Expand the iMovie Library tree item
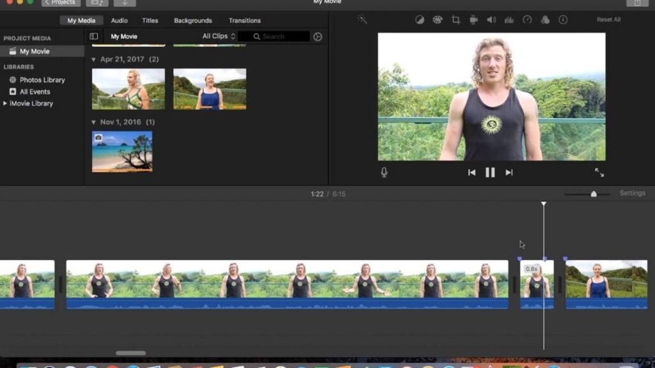 [6, 103]
